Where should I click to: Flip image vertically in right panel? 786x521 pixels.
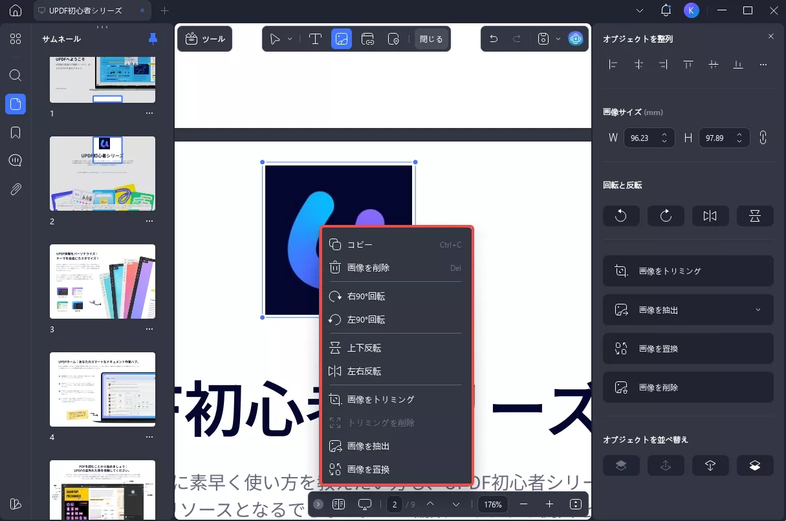coord(755,216)
